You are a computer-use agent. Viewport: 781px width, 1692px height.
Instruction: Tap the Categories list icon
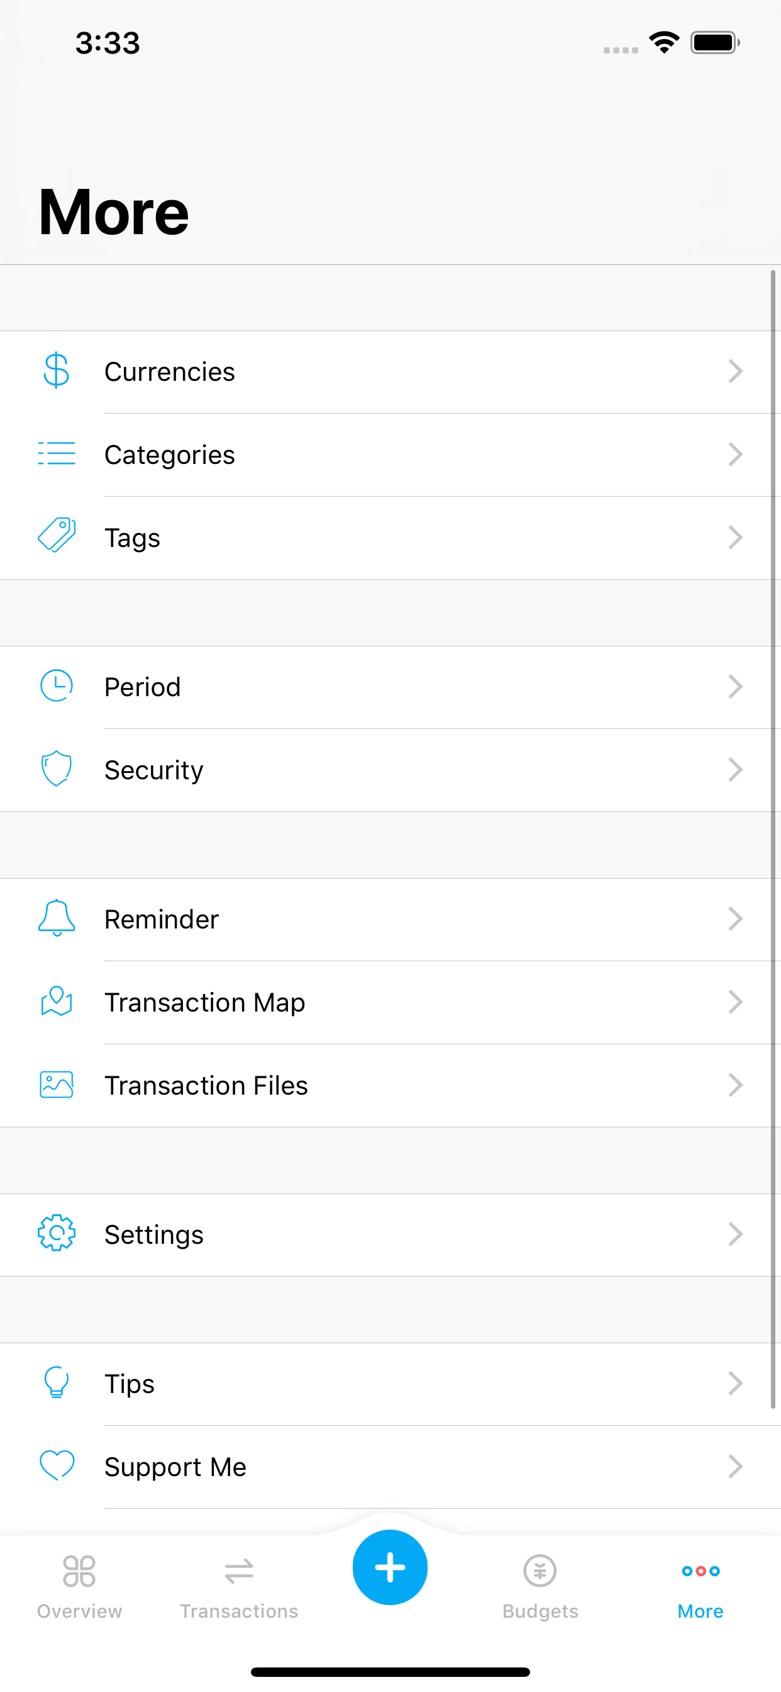57,454
